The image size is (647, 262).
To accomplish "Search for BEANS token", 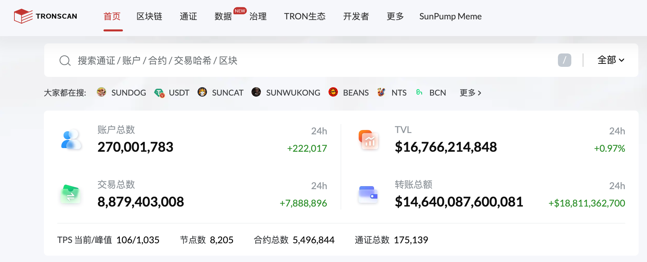I will pos(356,93).
